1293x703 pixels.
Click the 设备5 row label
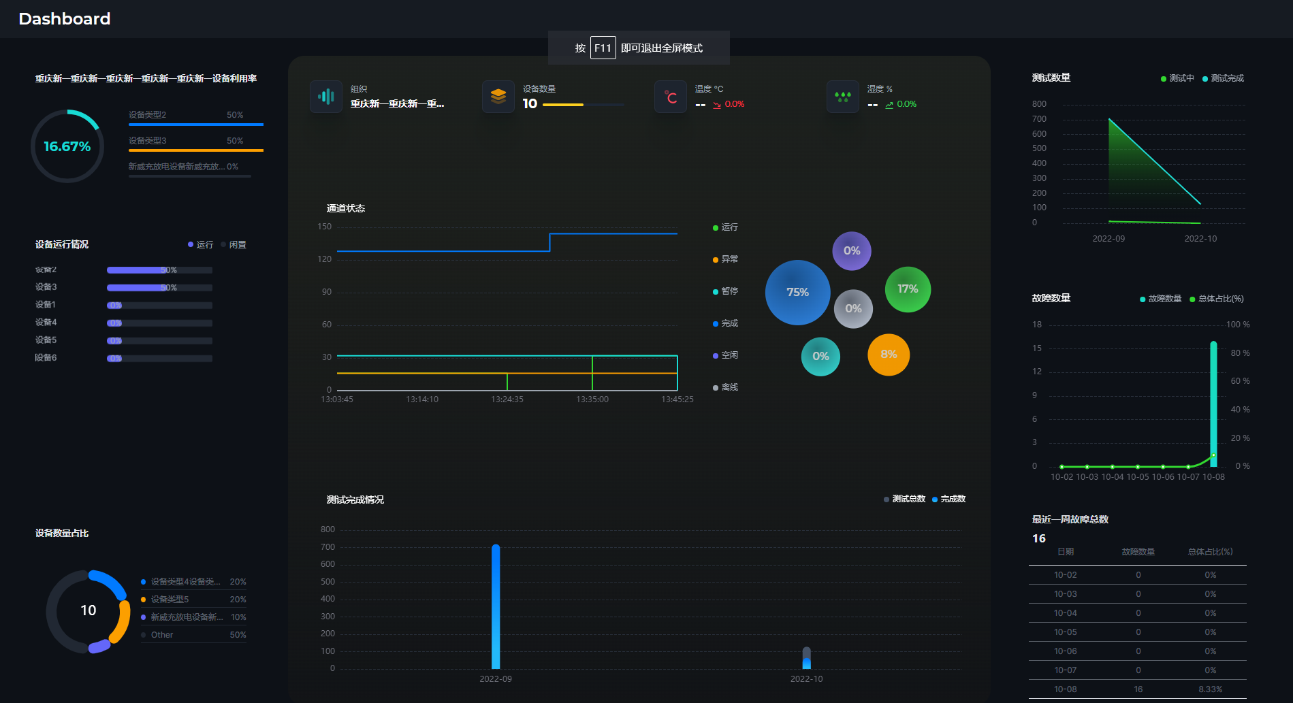pos(46,340)
